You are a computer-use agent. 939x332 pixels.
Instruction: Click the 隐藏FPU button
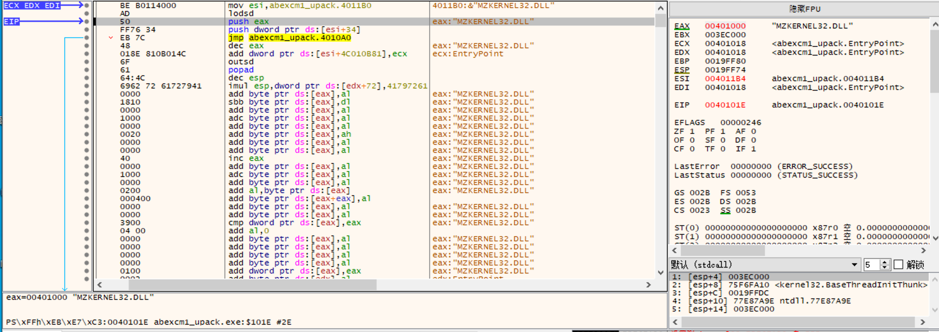(x=804, y=9)
